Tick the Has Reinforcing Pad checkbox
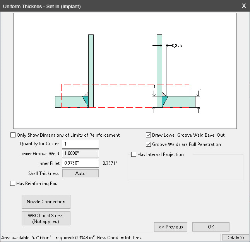 point(13,183)
